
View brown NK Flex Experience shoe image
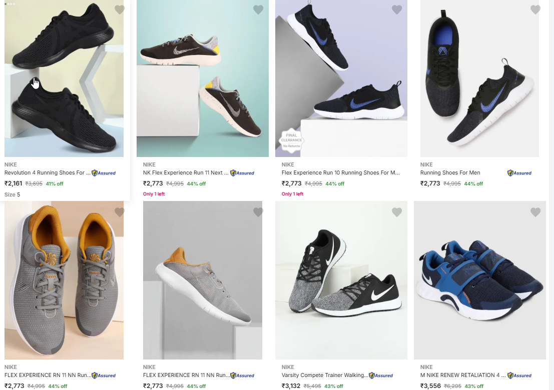coord(203,80)
